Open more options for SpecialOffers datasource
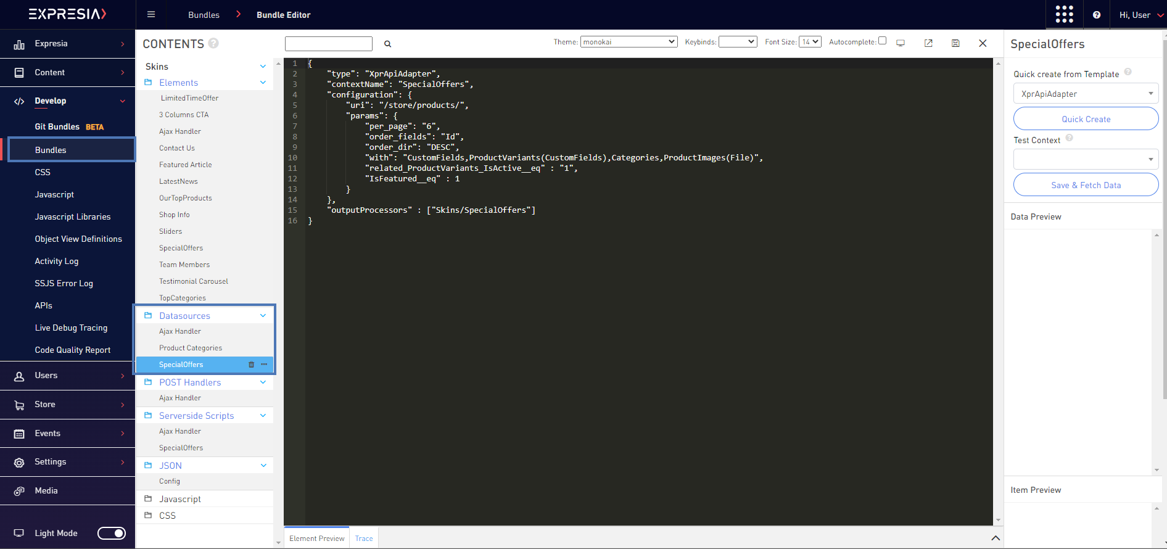This screenshot has width=1167, height=549. [264, 365]
